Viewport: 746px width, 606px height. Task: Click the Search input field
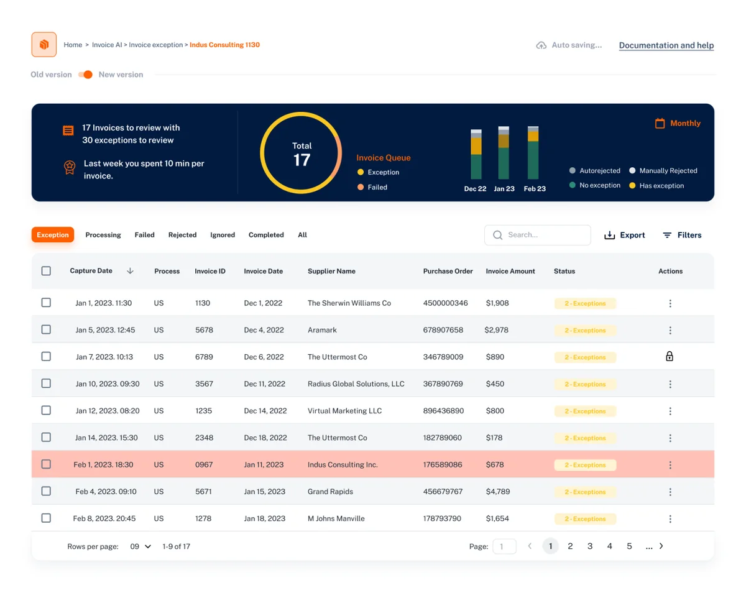(x=538, y=235)
